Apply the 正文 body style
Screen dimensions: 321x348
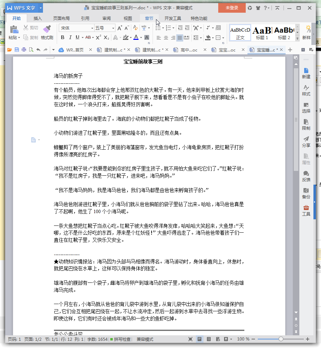click(x=240, y=32)
